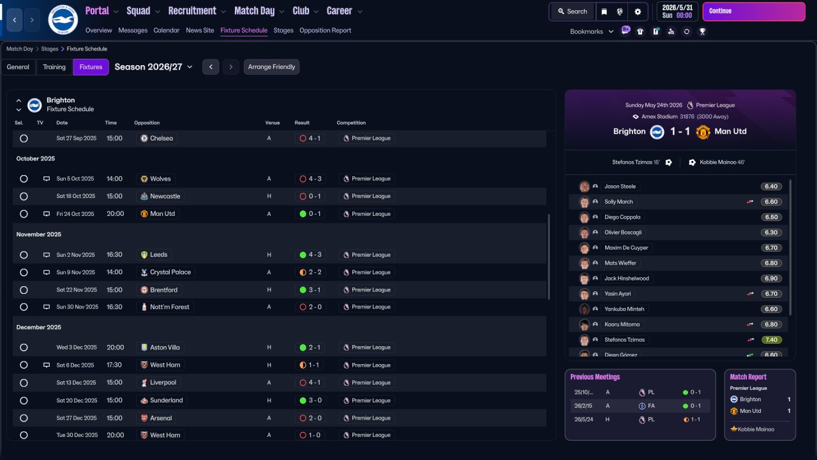Image resolution: width=817 pixels, height=460 pixels.
Task: Click the Sunderland crest in fixture list
Action: click(x=144, y=401)
